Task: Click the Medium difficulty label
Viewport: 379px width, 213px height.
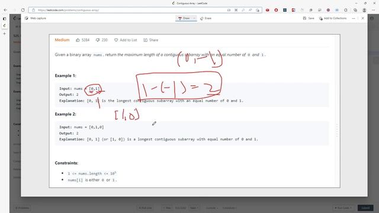Action: click(x=62, y=40)
